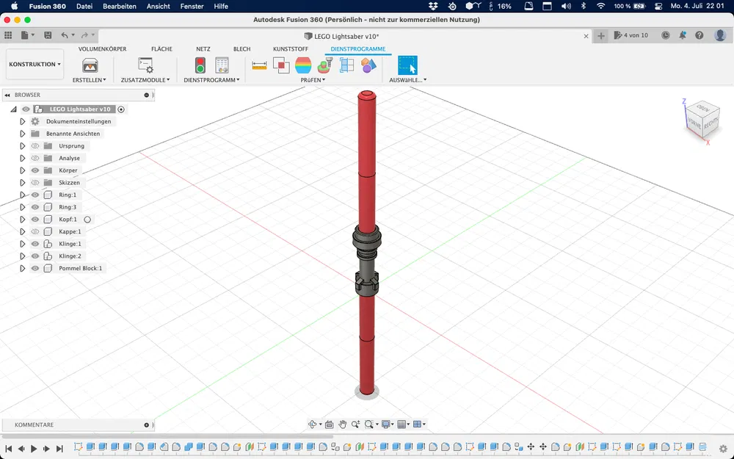The height and width of the screenshot is (459, 734).
Task: Open grid and snaps settings icon
Action: click(x=401, y=424)
